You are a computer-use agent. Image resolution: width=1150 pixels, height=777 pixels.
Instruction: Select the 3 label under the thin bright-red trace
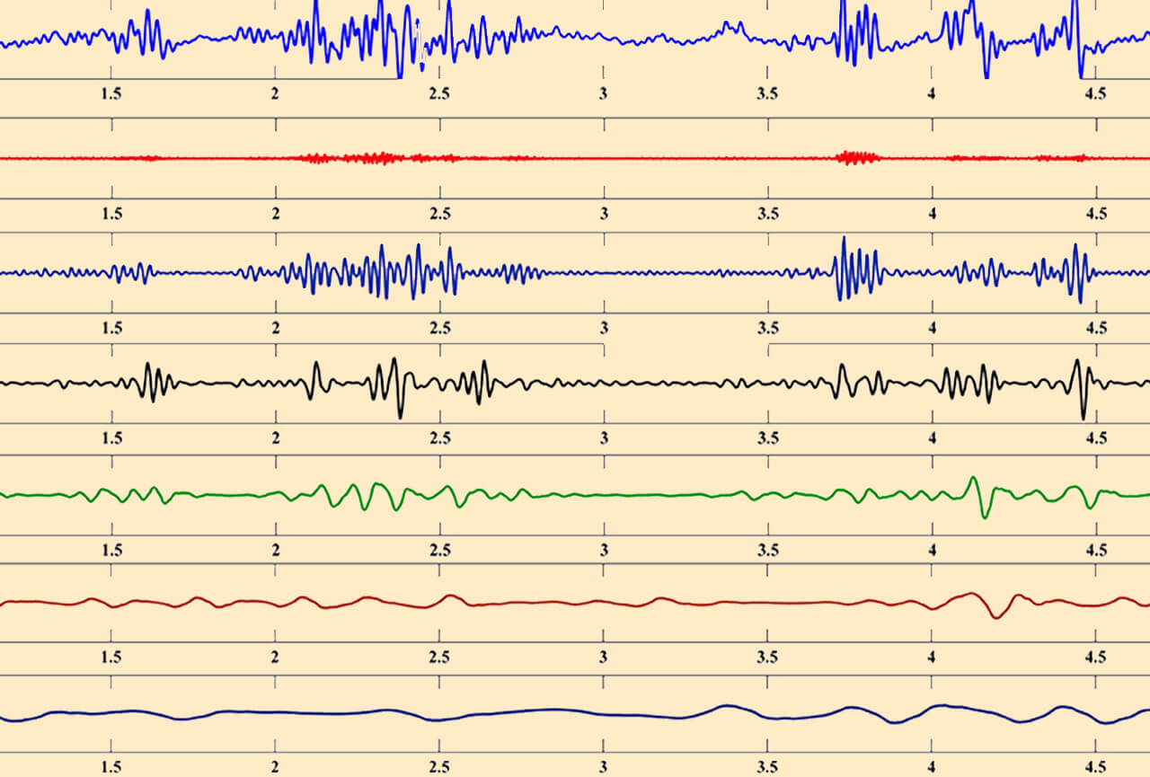coord(605,214)
